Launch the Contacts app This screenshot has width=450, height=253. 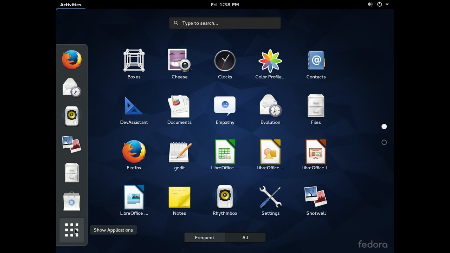[316, 64]
